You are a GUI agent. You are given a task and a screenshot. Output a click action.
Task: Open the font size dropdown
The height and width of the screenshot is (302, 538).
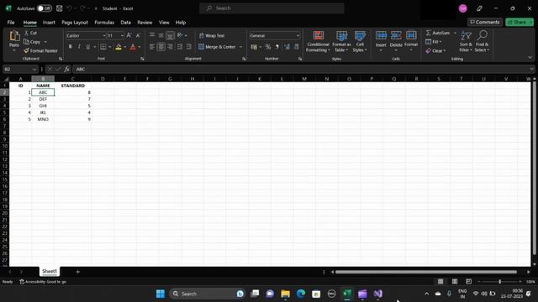pos(122,35)
